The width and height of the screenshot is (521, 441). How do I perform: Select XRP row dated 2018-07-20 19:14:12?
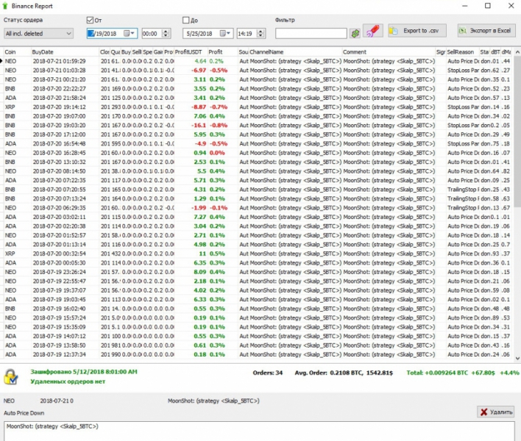[x=258, y=107]
